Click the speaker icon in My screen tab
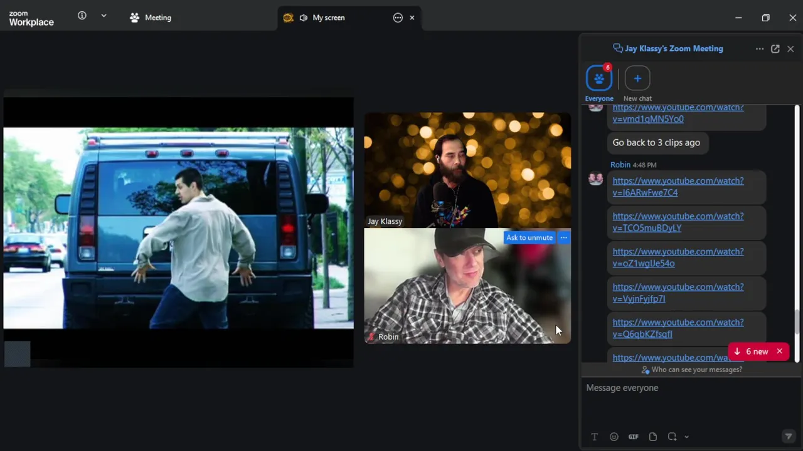The image size is (803, 451). 304,18
